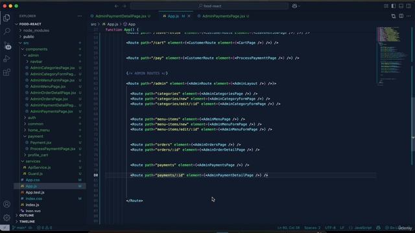Open the Copilot chat icon in title bar
Viewport: 415px width, 233px height.
[294, 6]
